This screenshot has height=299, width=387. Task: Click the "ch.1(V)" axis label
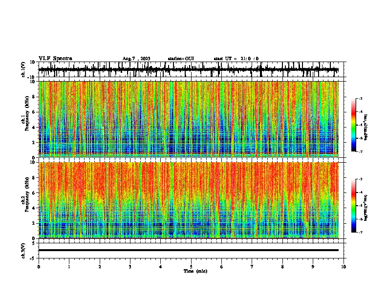pos(23,69)
